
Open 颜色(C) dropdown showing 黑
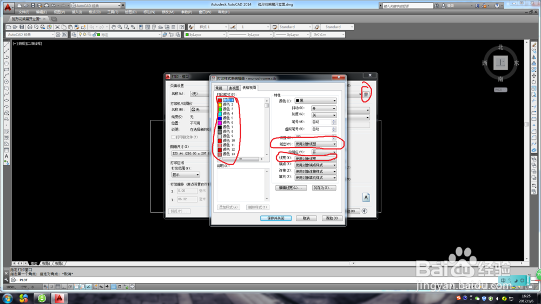pyautogui.click(x=315, y=100)
